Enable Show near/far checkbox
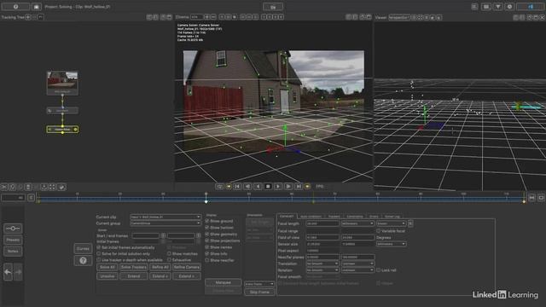Screen dimensions: 546x307 [206, 260]
